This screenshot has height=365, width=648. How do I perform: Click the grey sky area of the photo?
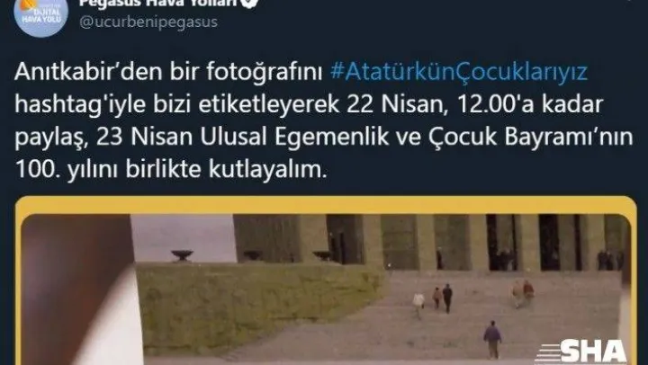point(183,237)
